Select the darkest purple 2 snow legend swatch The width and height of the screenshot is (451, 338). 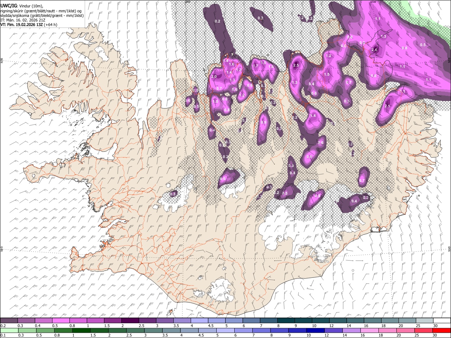[130, 321]
